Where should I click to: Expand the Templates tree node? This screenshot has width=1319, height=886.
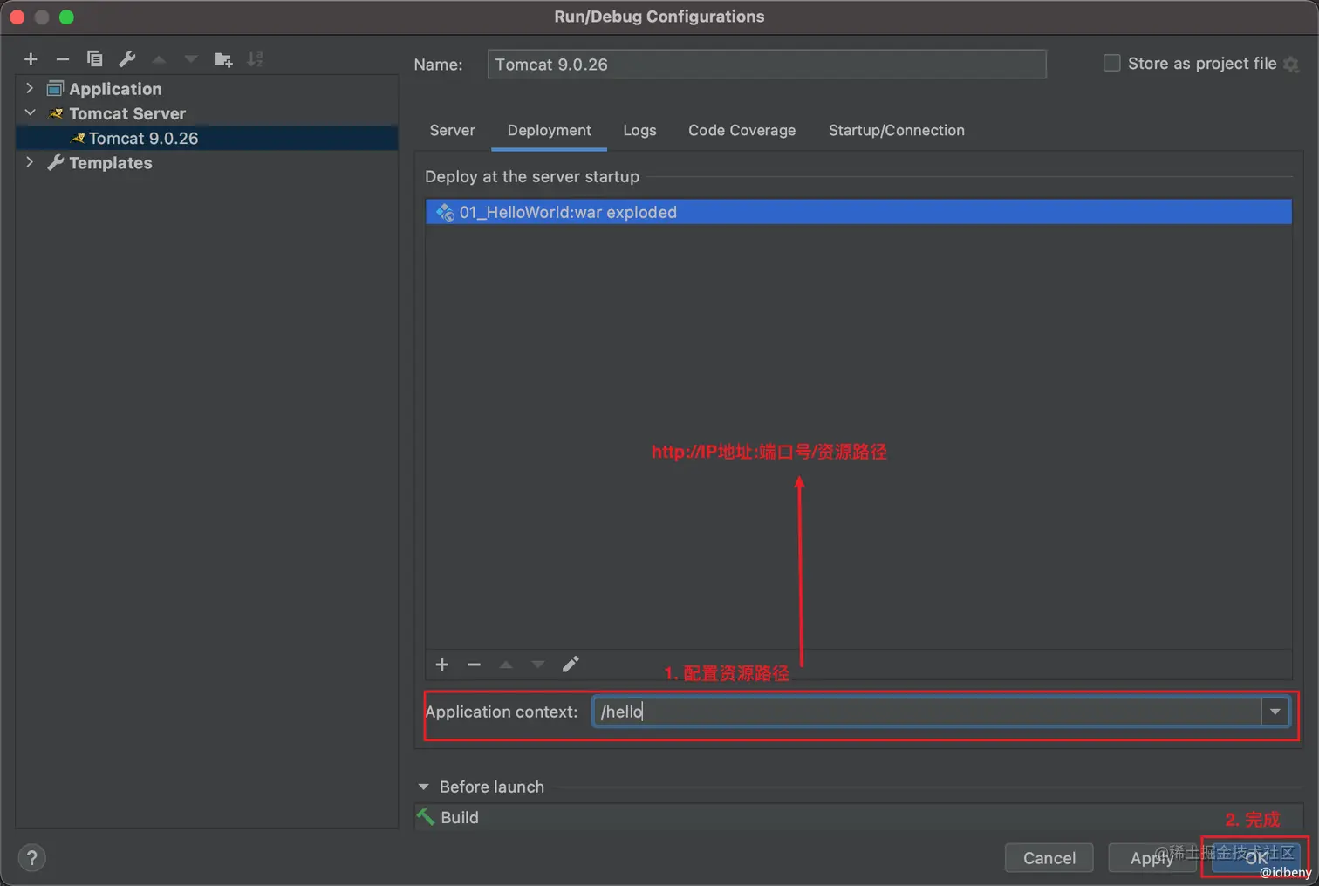pyautogui.click(x=30, y=162)
